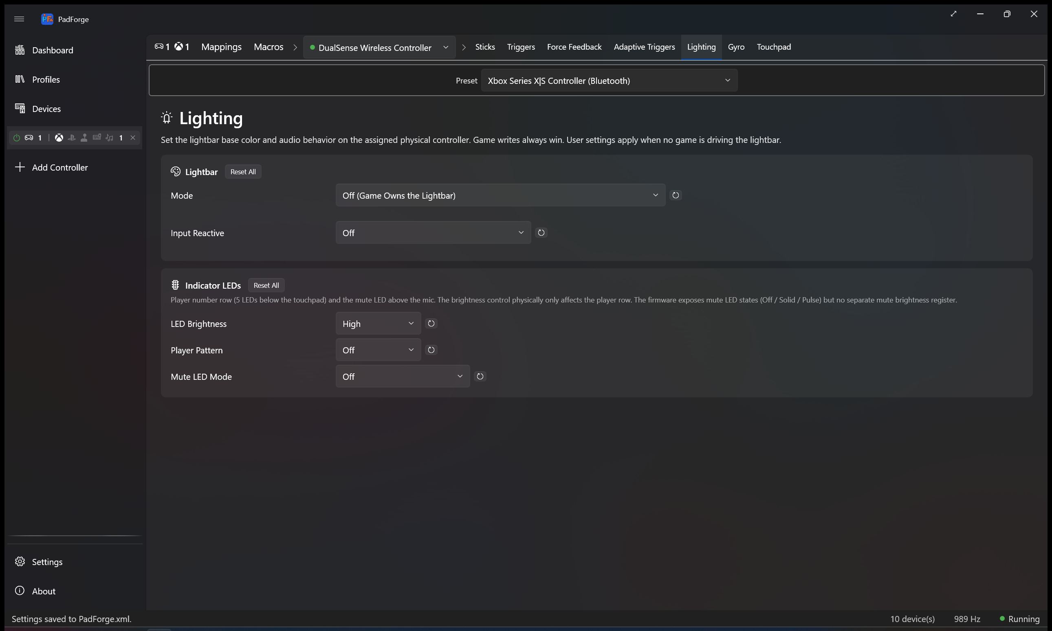1052x631 pixels.
Task: Click the About info icon
Action: (20, 591)
